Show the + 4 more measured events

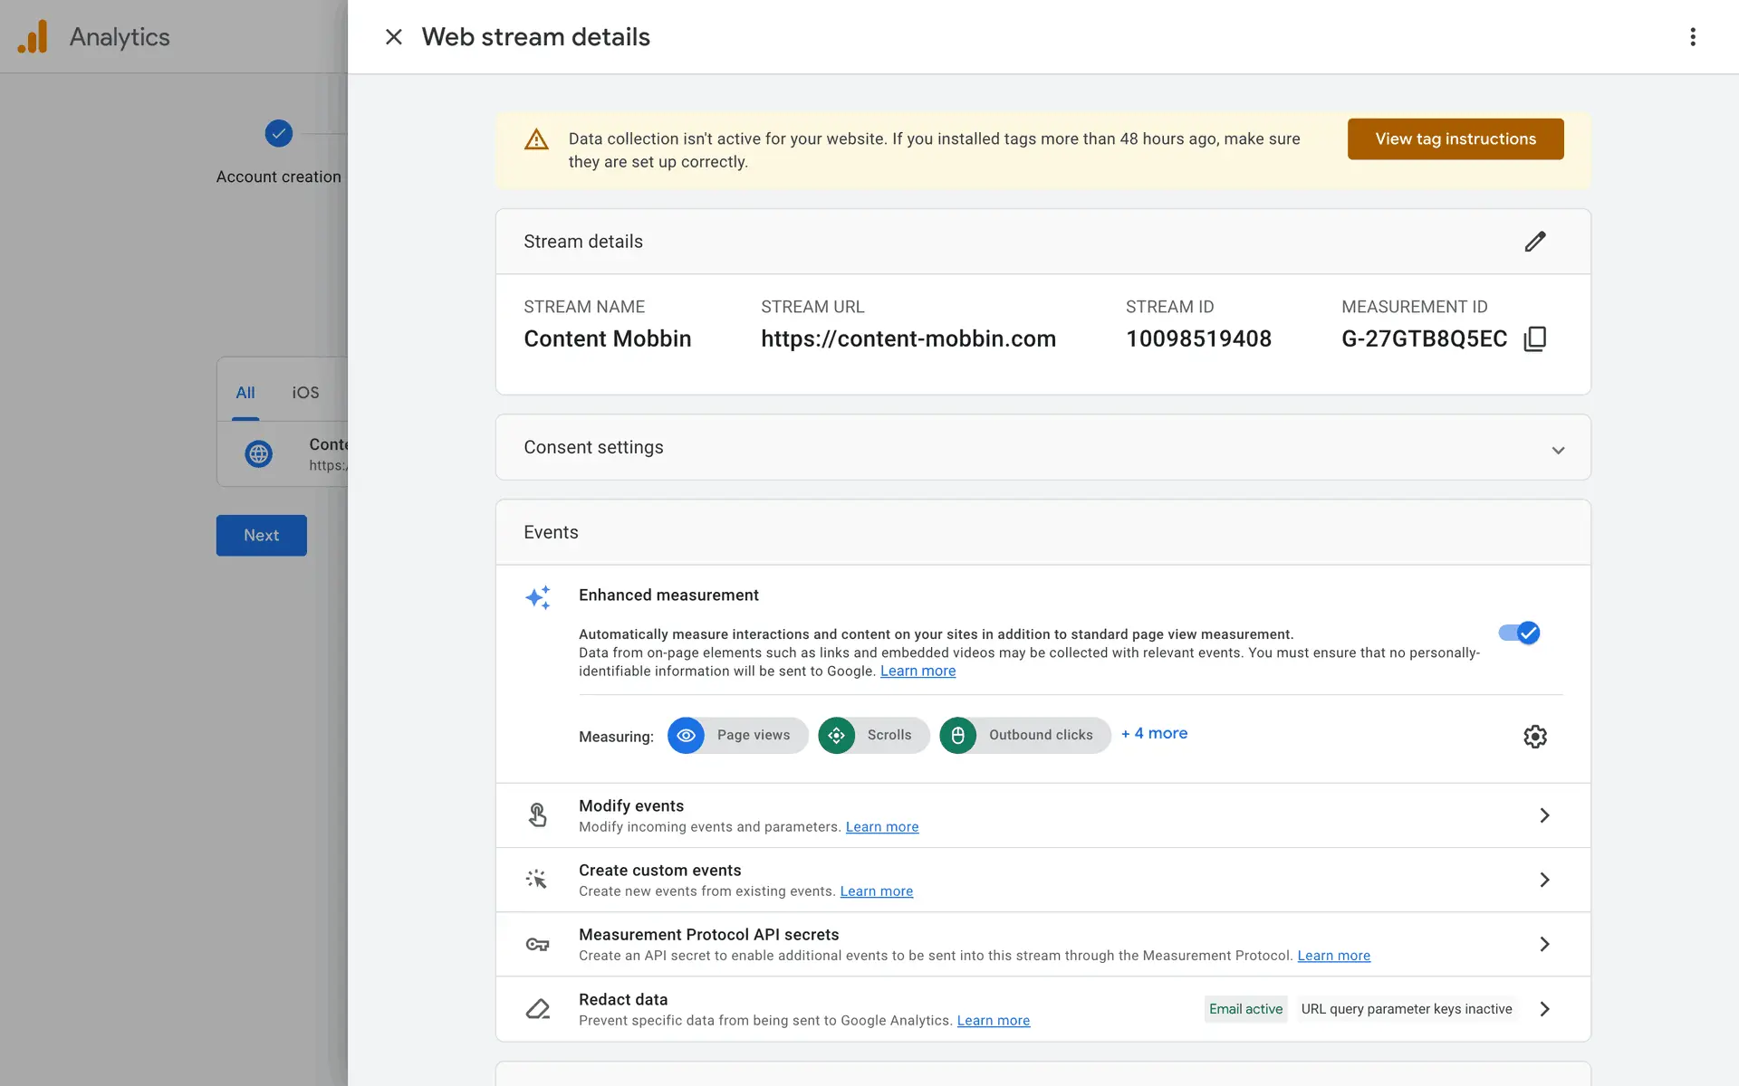1154,733
